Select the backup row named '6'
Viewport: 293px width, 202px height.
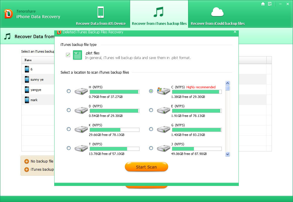[x=38, y=69]
